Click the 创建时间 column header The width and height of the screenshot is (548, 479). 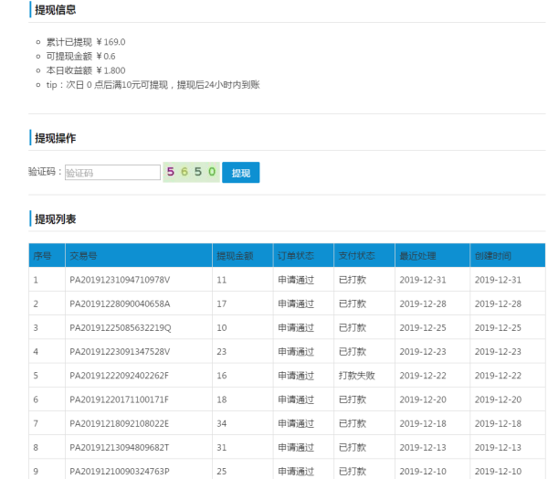point(493,256)
